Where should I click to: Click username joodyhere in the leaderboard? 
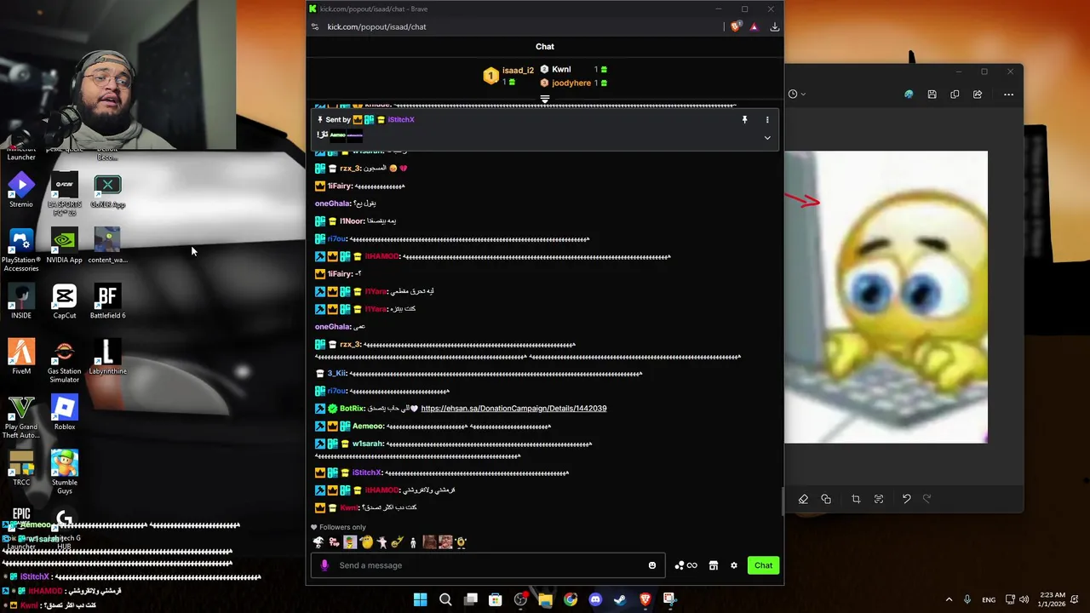click(x=571, y=83)
